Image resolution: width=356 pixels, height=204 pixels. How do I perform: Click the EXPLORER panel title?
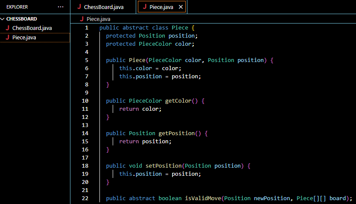click(x=18, y=7)
